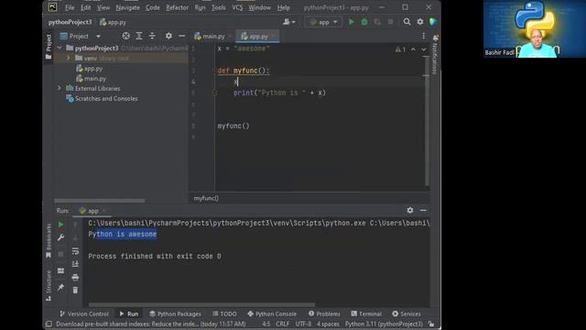Open the VCS menu
Image resolution: width=586 pixels, height=330 pixels.
click(237, 7)
